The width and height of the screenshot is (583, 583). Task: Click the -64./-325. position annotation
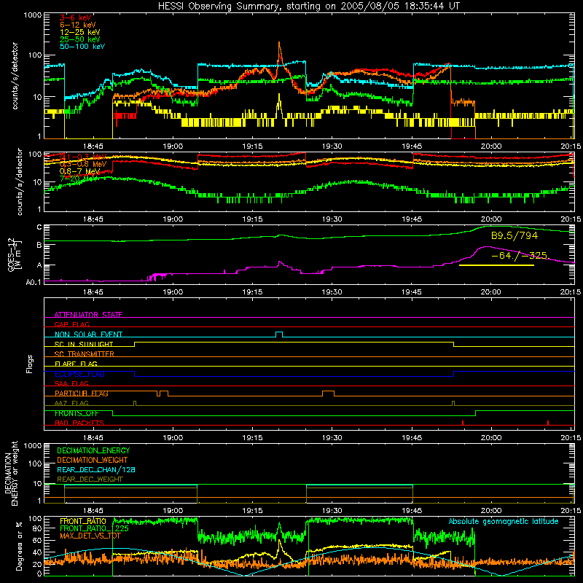point(520,256)
